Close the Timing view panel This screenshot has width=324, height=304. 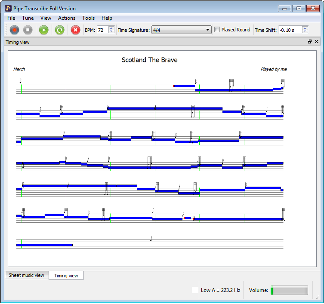317,42
